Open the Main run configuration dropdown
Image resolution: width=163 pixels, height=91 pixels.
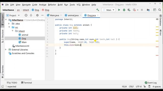pos(108,10)
